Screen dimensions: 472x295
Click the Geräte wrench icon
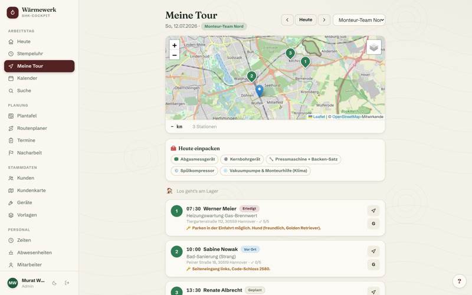pos(11,203)
